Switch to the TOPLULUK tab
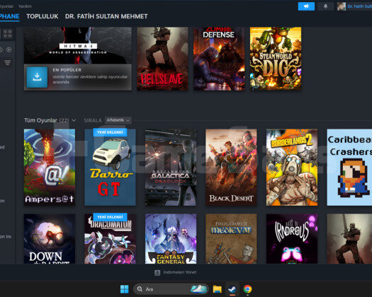372x297 pixels. pos(43,16)
